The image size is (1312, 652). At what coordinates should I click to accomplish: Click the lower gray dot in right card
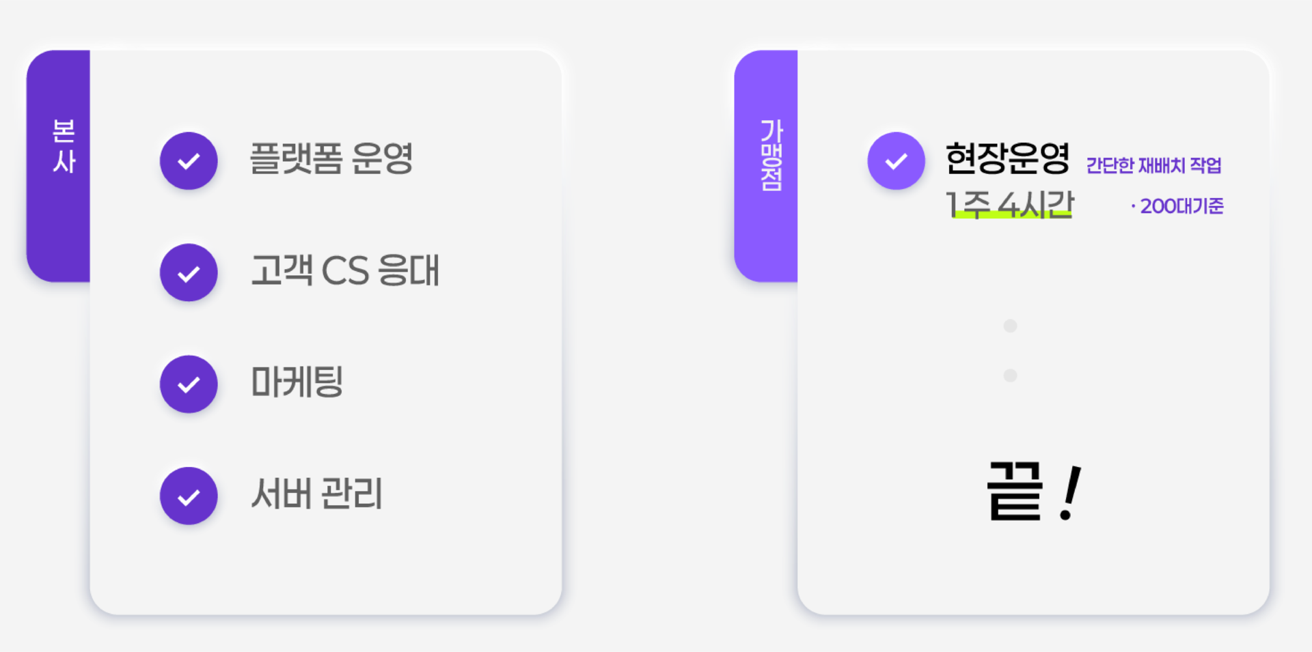[1010, 375]
